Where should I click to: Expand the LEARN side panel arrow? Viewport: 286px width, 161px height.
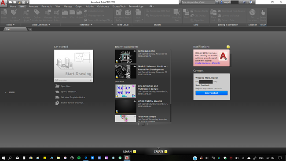(x=6, y=92)
